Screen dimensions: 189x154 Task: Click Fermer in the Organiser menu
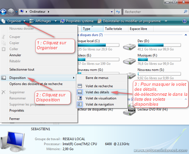[14, 119]
